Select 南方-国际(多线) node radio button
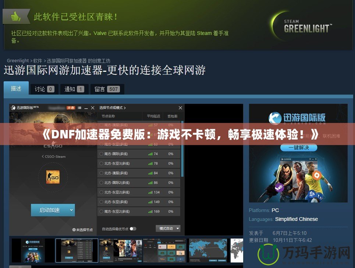This screenshot has height=268, width=355. click(x=101, y=154)
